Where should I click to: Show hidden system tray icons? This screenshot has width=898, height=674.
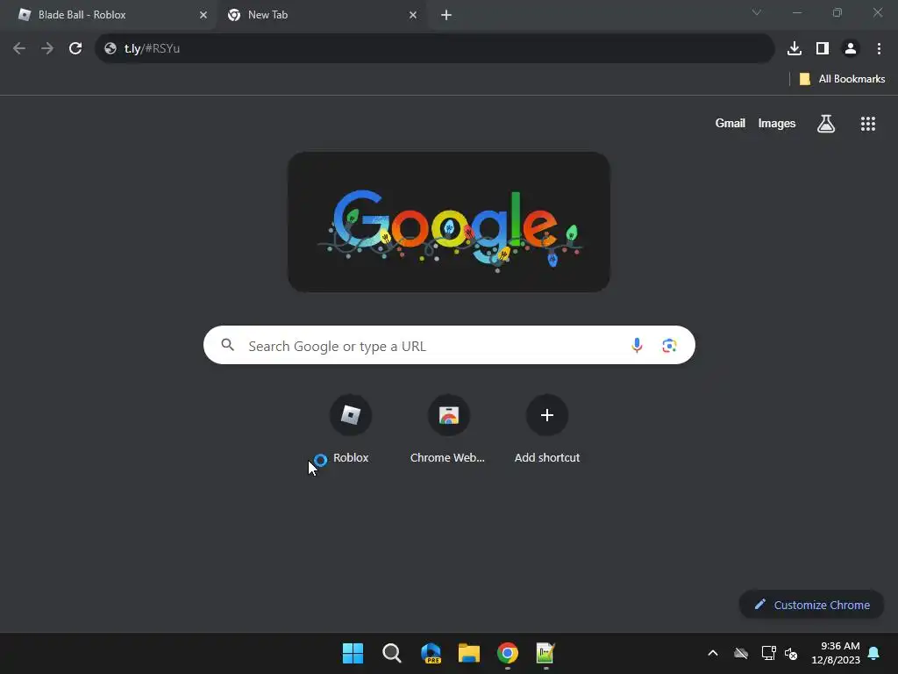tap(712, 653)
